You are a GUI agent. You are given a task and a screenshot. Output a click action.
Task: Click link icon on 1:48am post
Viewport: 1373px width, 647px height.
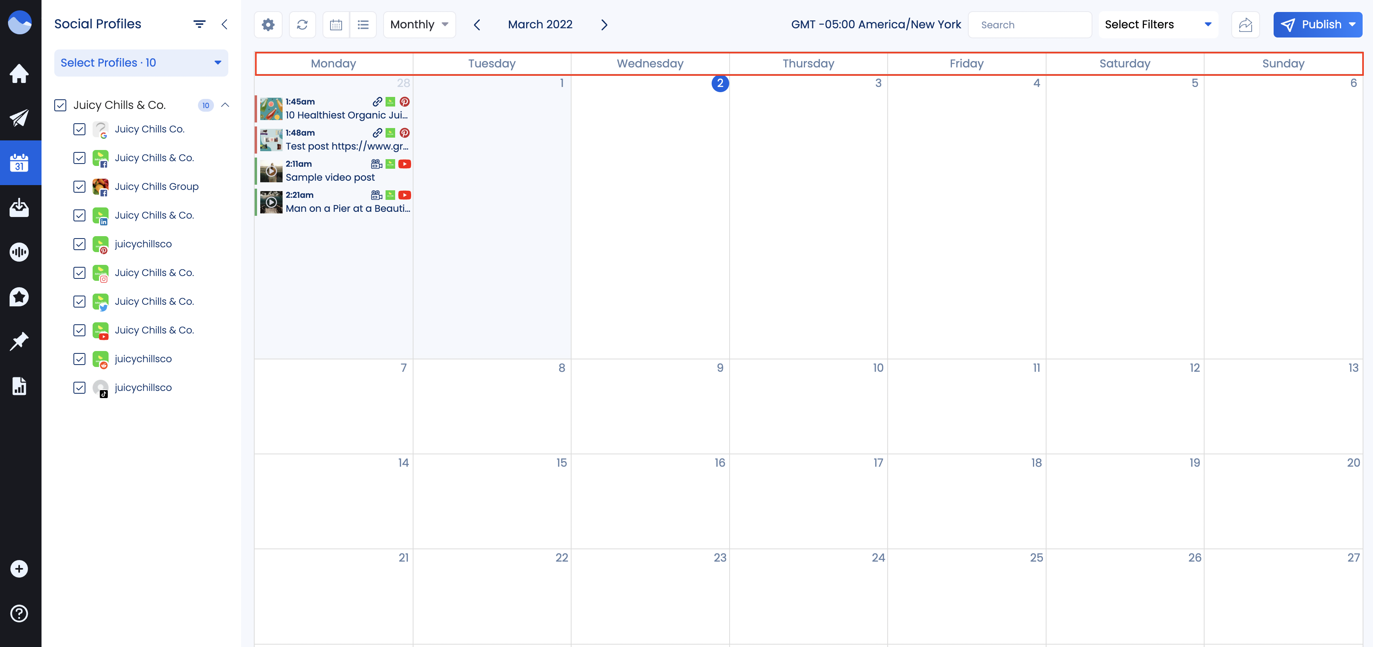click(377, 132)
